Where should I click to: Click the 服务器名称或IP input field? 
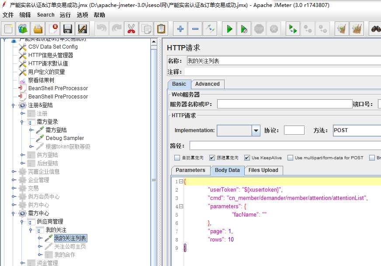click(284, 104)
